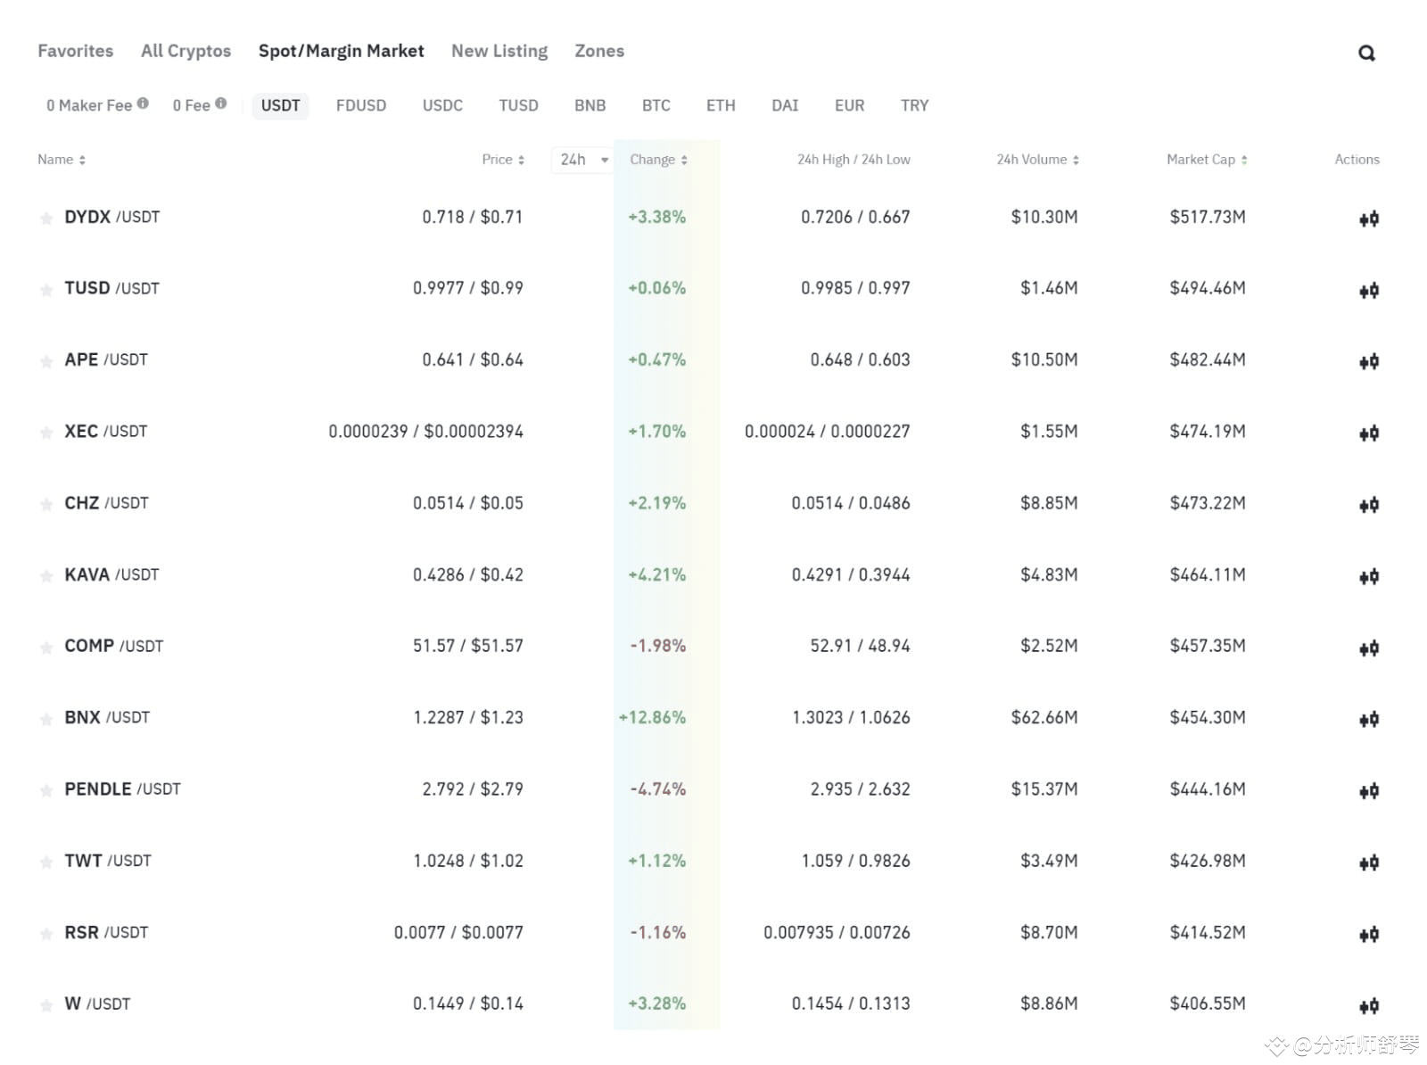1427x1065 pixels.
Task: Favorite KAVA/USDT with its star
Action: pos(46,576)
